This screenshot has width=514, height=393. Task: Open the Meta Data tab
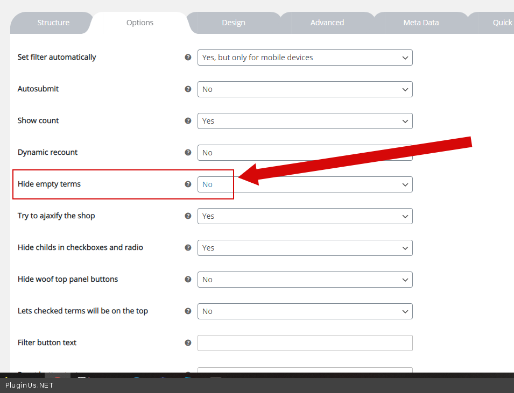click(x=421, y=23)
